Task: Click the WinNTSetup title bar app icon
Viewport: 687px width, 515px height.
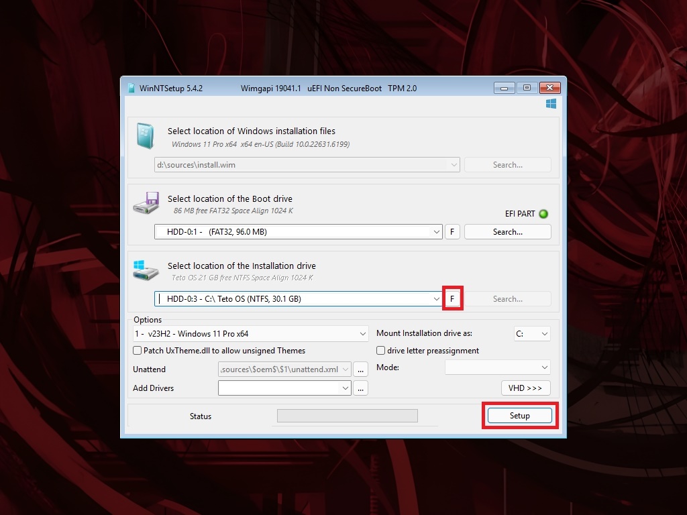Action: point(131,88)
